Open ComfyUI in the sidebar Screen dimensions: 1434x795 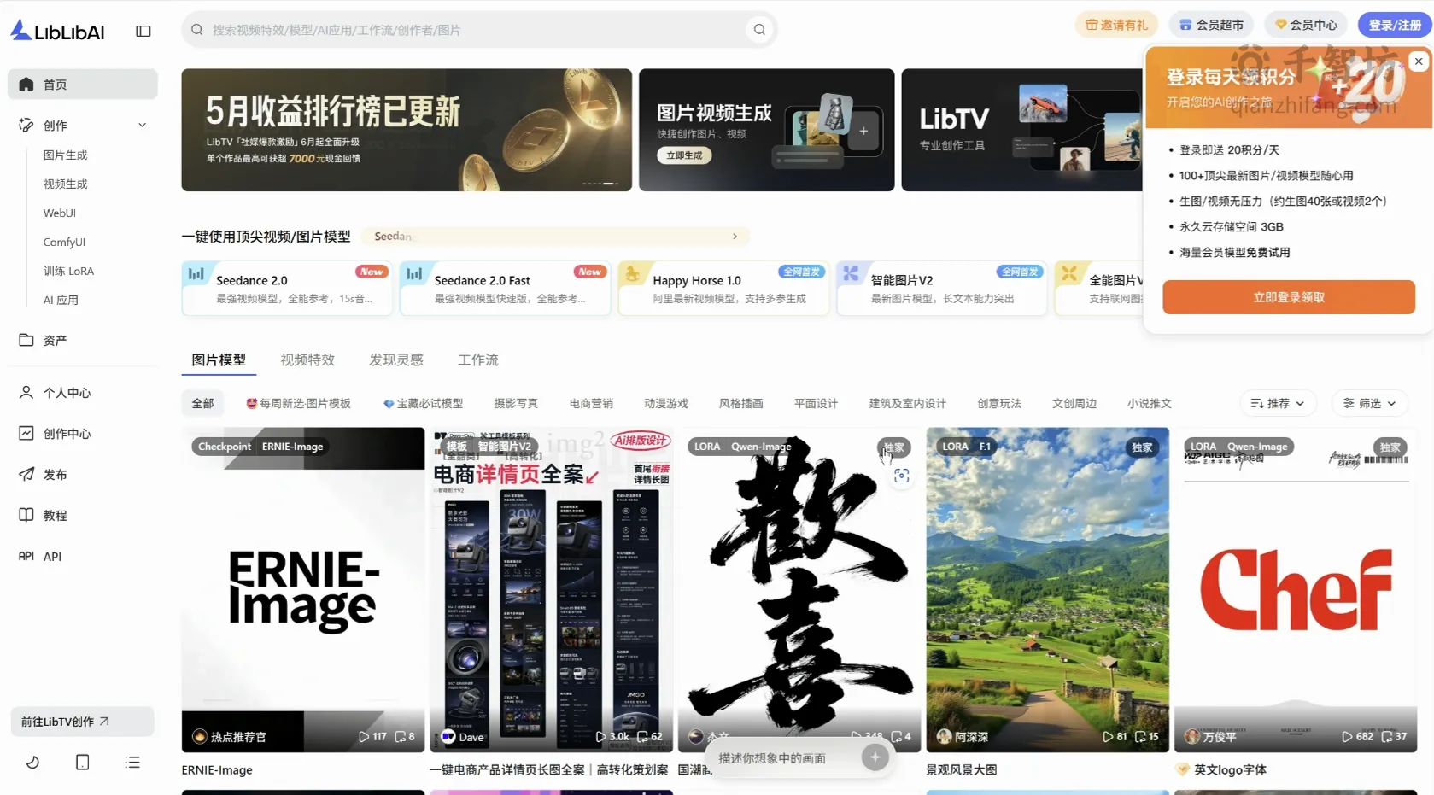click(64, 243)
